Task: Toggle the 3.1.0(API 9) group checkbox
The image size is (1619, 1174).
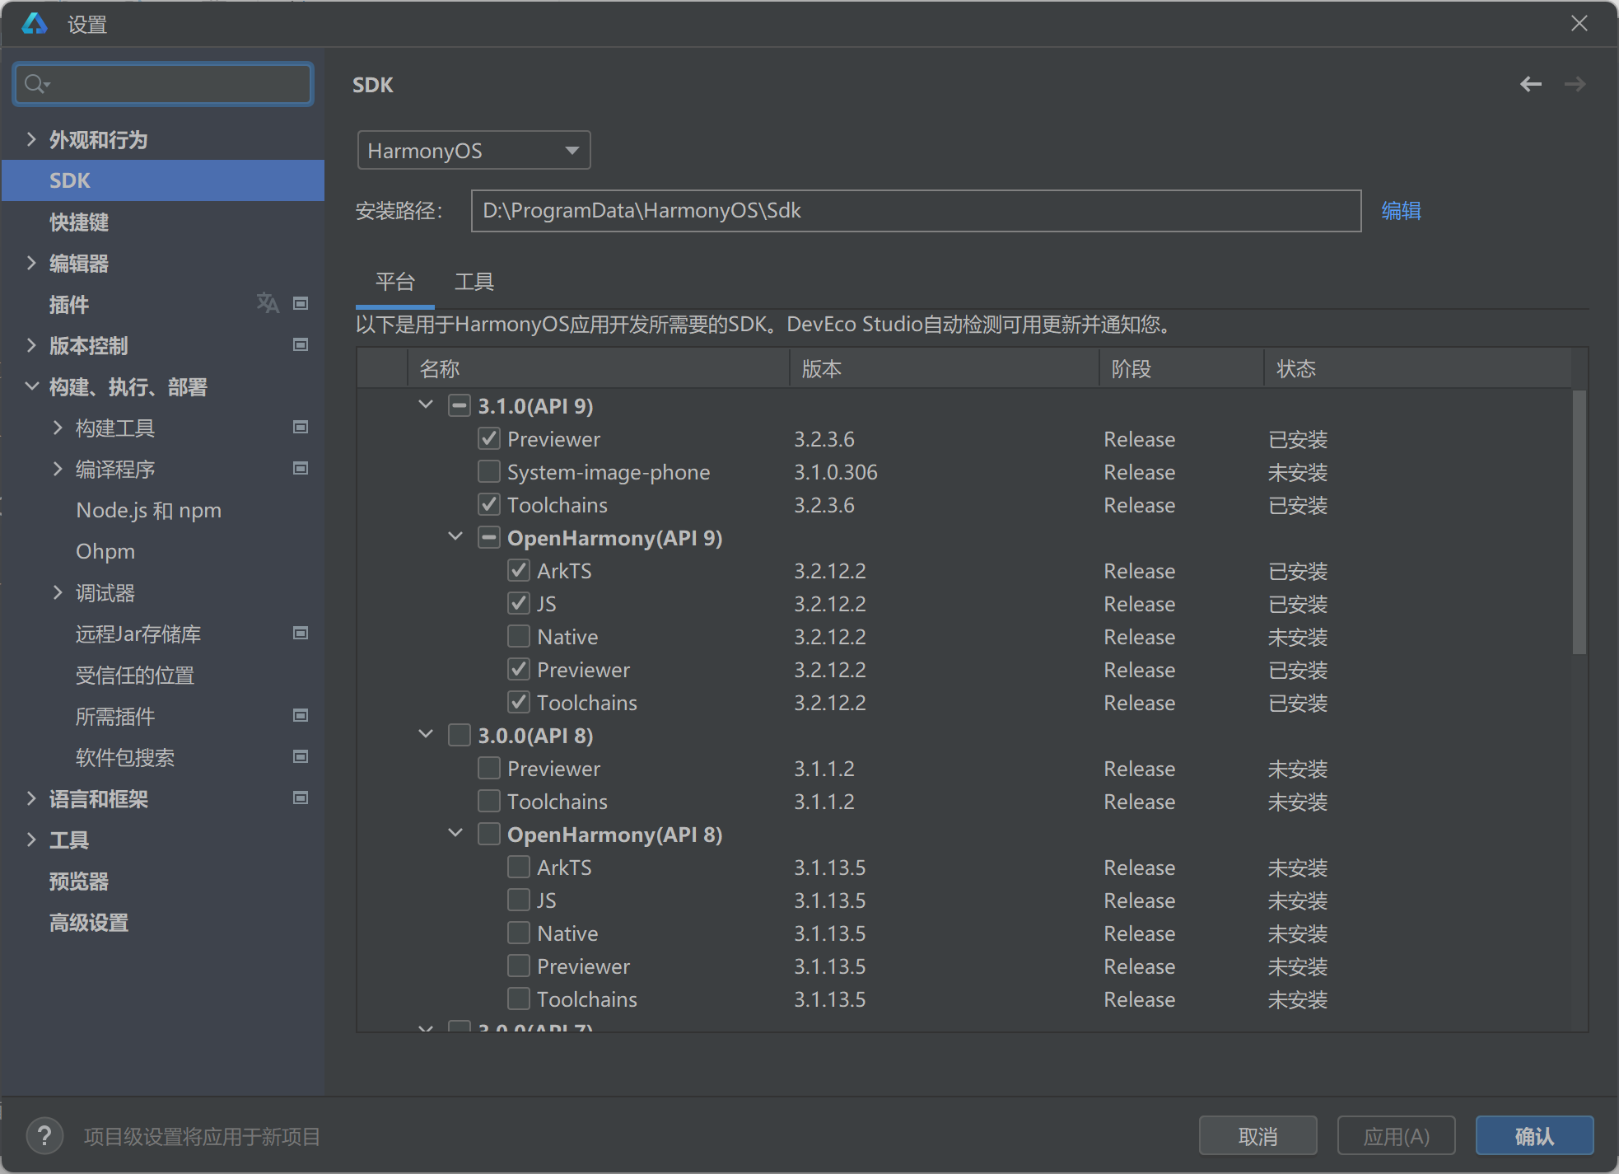Action: pos(460,405)
